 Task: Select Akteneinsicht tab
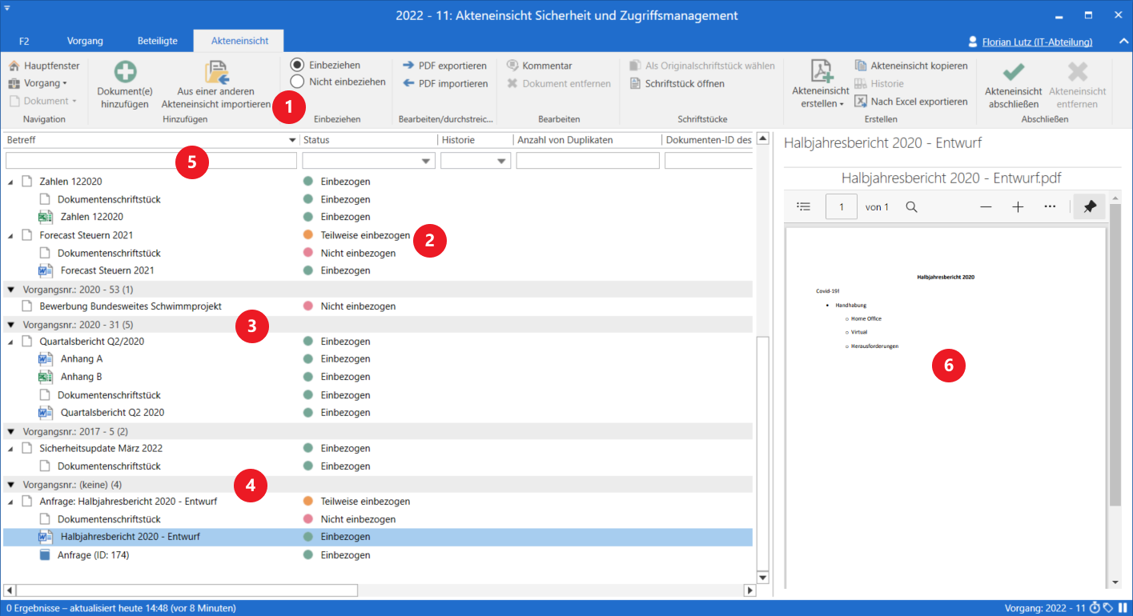239,41
